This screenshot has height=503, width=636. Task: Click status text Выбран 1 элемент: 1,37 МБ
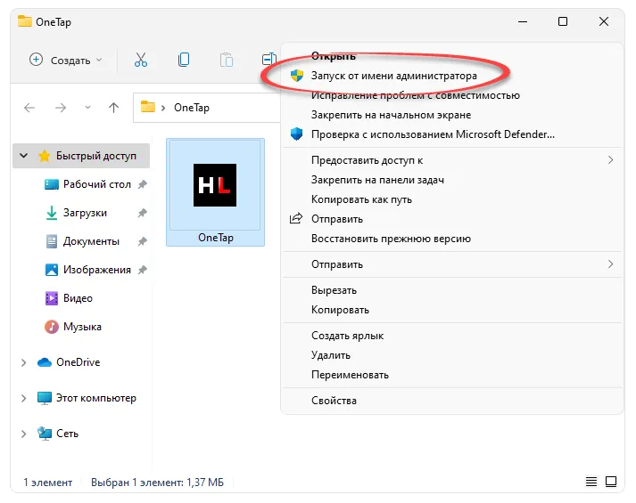tap(157, 483)
